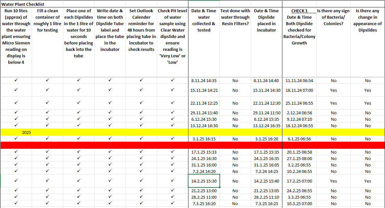Select the cell containing "14.2.25 15:30"

(x=204, y=181)
